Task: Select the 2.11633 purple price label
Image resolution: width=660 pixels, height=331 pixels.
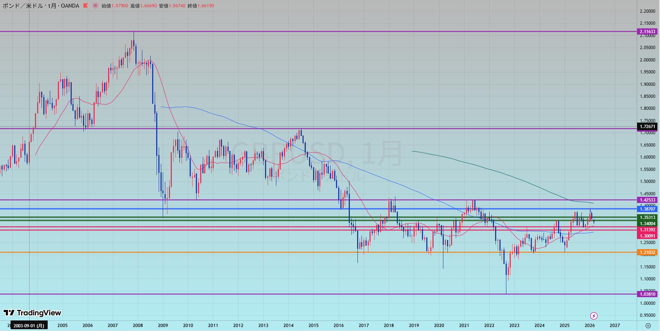Action: [648, 32]
